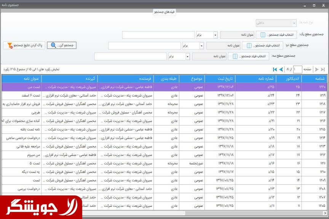329x219 pixels.
Task: Click the level one search value text box
Action: coord(158,35)
